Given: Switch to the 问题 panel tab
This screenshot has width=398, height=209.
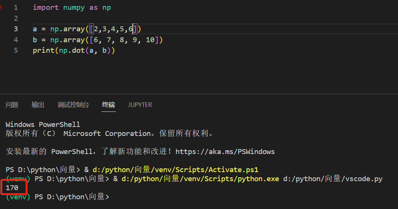Looking at the screenshot, I should tap(12, 105).
